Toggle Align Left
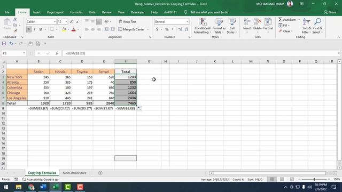342x192 pixels. click(87, 29)
